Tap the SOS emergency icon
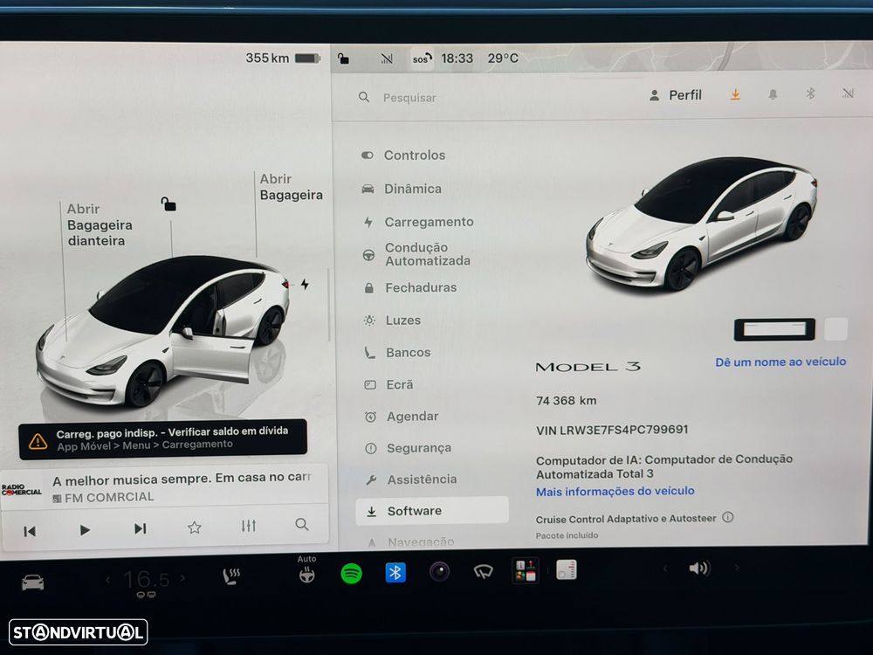Image resolution: width=873 pixels, height=655 pixels. (422, 59)
